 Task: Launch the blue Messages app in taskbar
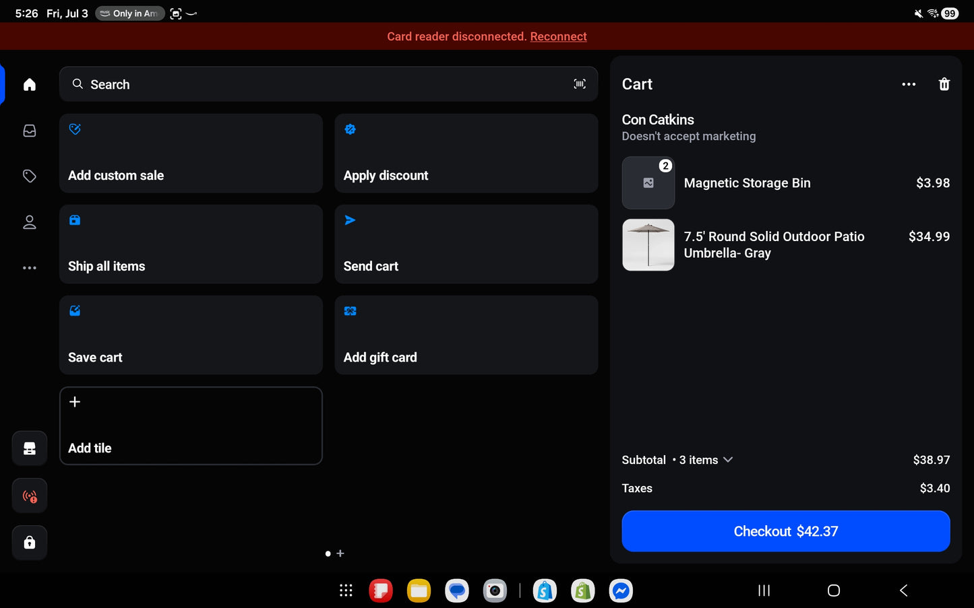457,590
